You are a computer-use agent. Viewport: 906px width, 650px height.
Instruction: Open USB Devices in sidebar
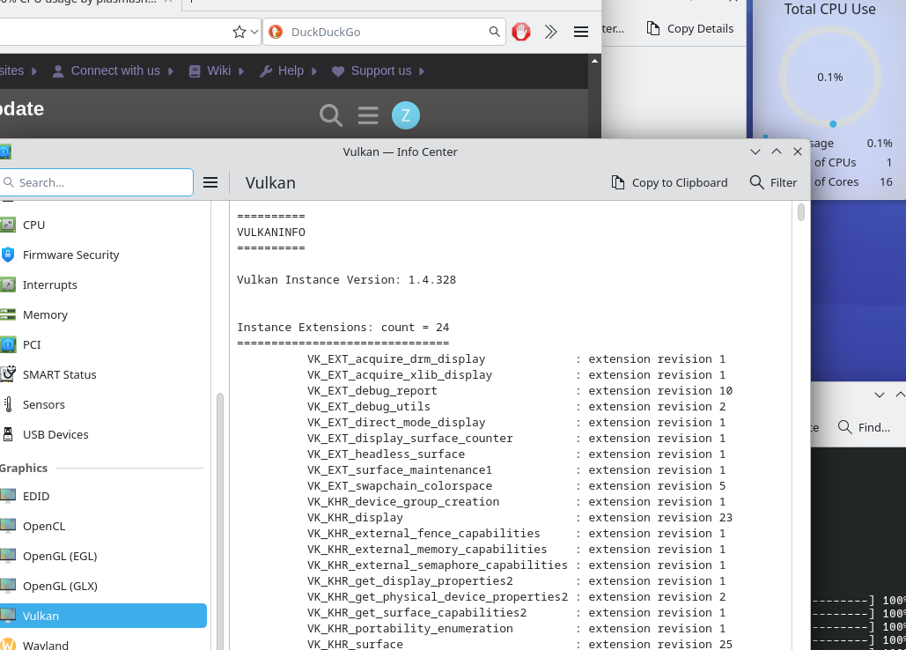(55, 434)
